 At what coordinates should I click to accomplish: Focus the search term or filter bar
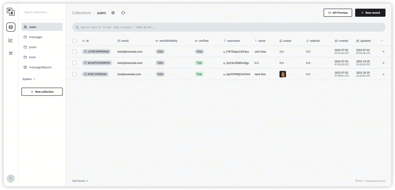[x=229, y=27]
